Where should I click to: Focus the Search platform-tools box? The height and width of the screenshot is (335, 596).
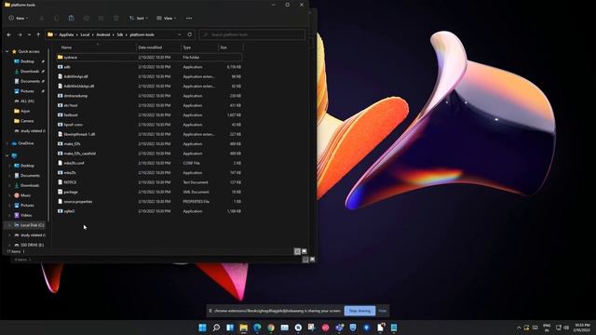point(252,34)
